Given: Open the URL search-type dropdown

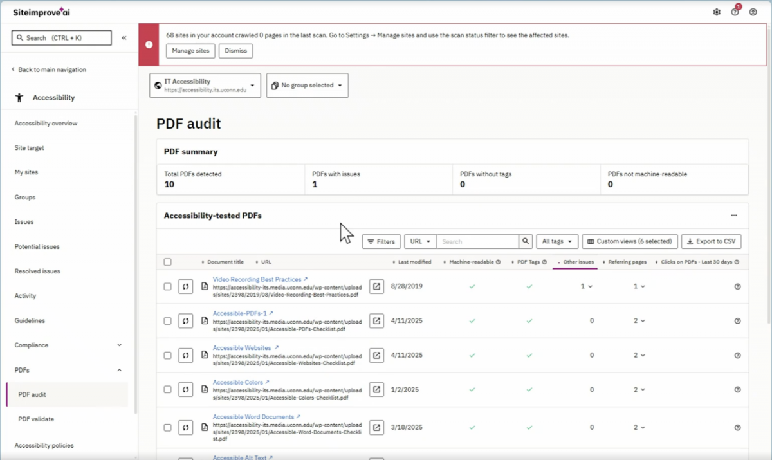Looking at the screenshot, I should pos(420,241).
